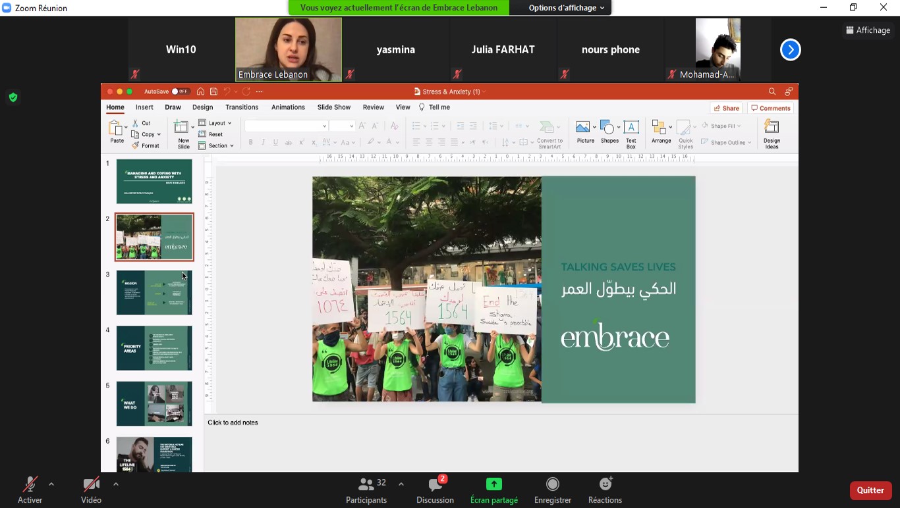The image size is (900, 508).
Task: Expand the Shape Outline dropdown
Action: [750, 142]
